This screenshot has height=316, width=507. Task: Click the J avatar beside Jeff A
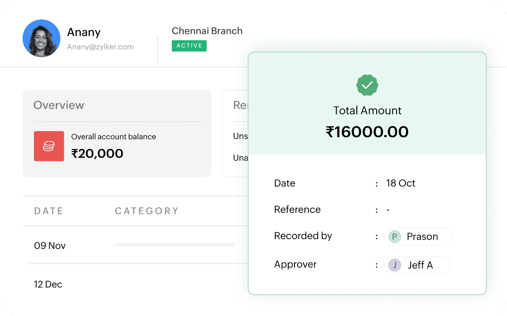click(x=394, y=265)
